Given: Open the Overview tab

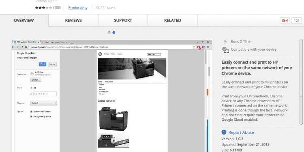Looking at the screenshot, I should pos(24,20).
